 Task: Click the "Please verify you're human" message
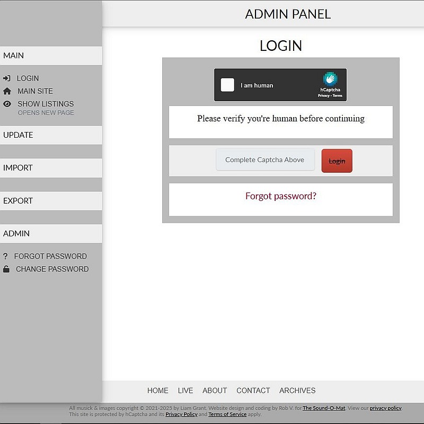pyautogui.click(x=281, y=118)
